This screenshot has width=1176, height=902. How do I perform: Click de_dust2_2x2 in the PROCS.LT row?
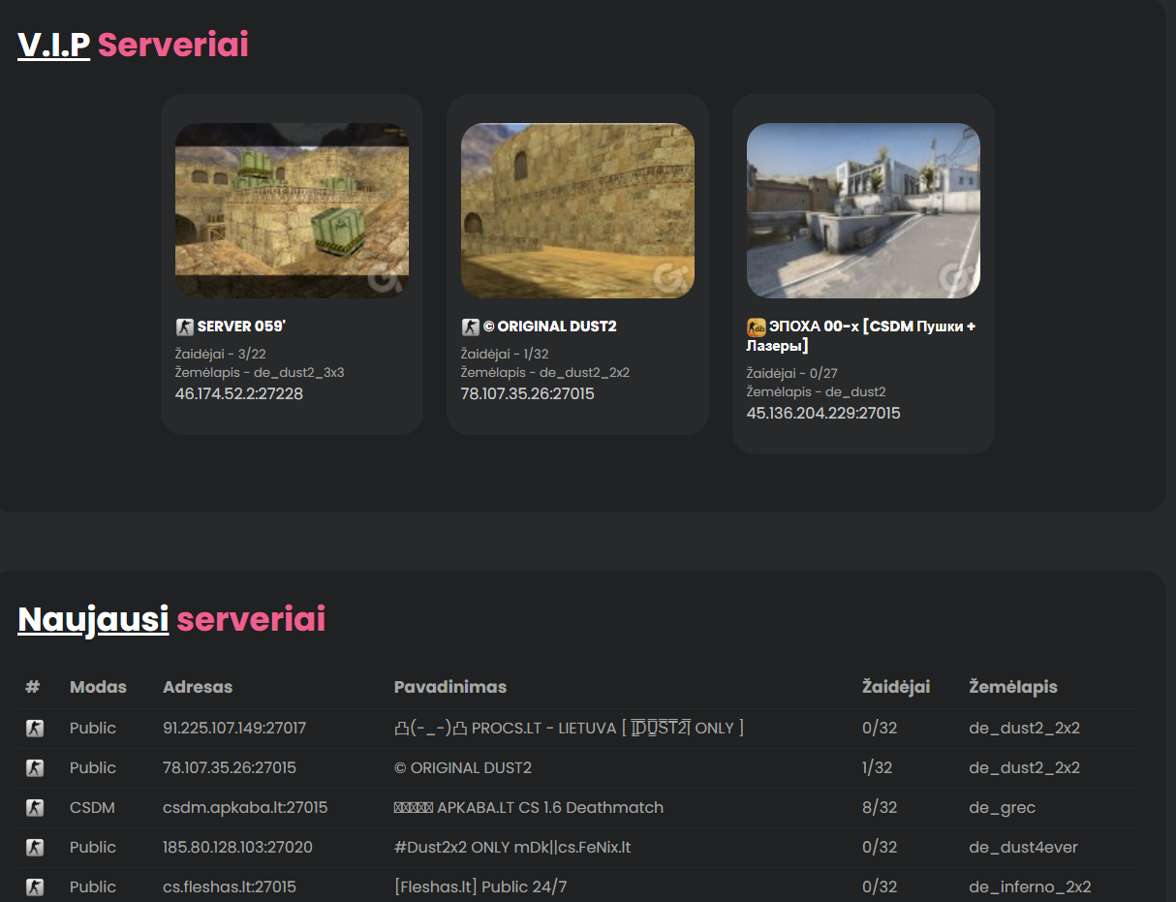tap(1025, 729)
